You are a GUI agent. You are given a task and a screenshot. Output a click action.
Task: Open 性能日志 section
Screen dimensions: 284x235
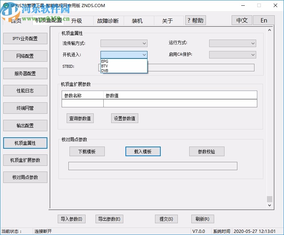25,91
